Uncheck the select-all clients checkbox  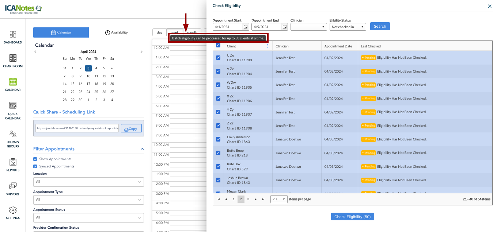pyautogui.click(x=218, y=45)
